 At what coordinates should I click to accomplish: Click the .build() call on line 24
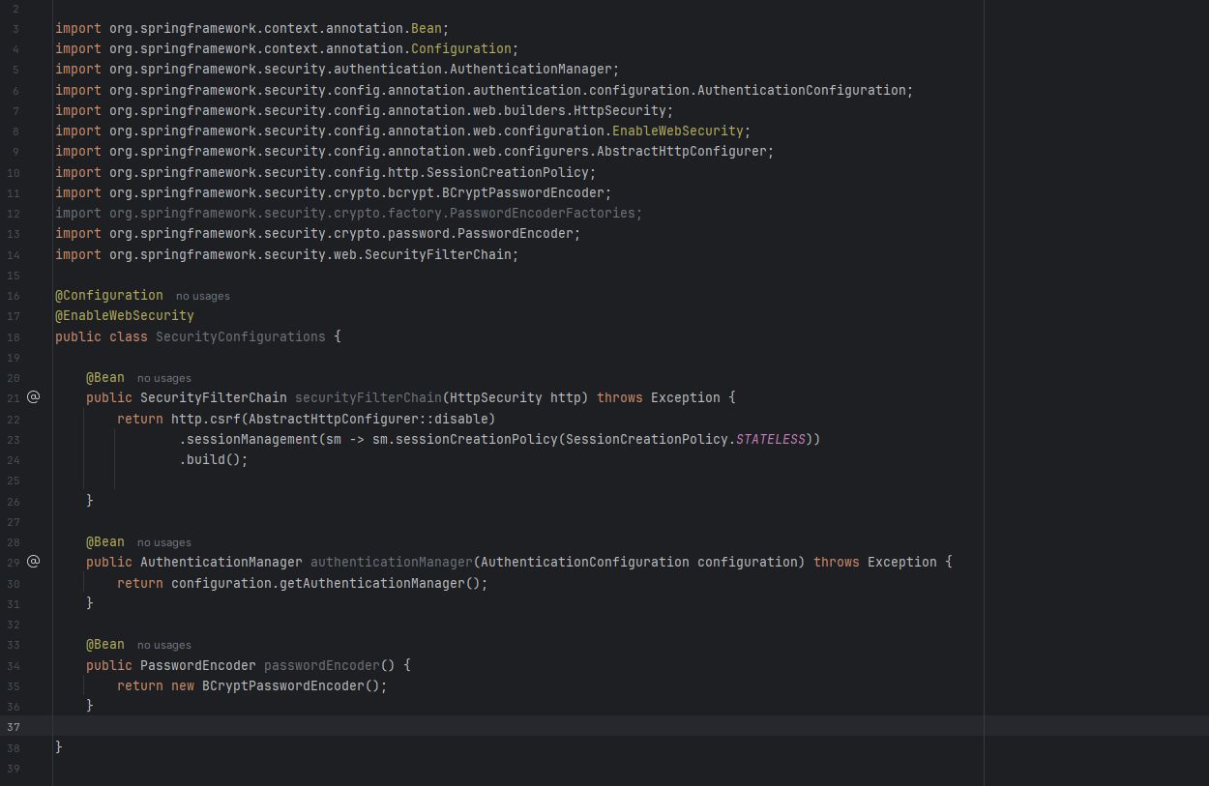pyautogui.click(x=214, y=459)
